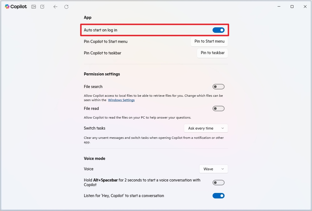The height and width of the screenshot is (211, 312).
Task: Open the Windows Settings link
Action: pyautogui.click(x=121, y=100)
